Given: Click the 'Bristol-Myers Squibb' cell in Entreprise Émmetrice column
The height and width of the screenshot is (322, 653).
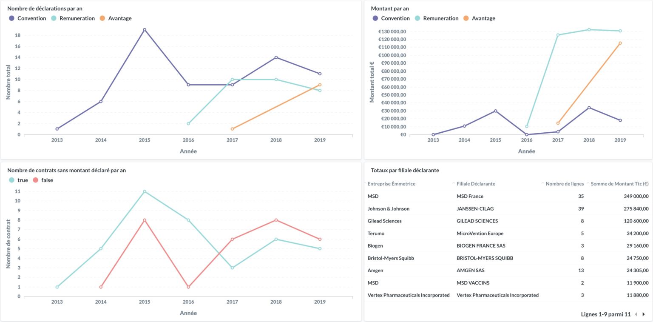Looking at the screenshot, I should pos(391,258).
